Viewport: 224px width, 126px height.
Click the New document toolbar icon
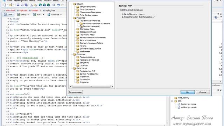[5, 5]
